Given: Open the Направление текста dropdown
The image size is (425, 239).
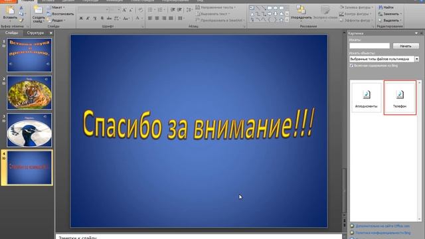Looking at the screenshot, I should click(x=216, y=7).
